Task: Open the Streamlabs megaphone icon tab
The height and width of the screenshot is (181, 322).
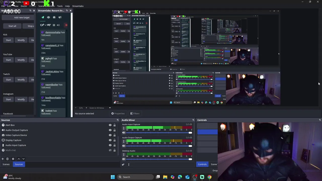Action: pos(60,17)
